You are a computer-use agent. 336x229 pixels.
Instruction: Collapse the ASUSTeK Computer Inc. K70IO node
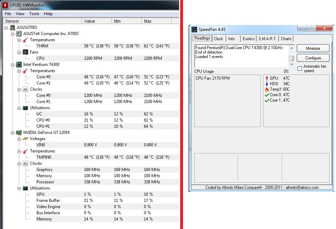[x=13, y=34]
